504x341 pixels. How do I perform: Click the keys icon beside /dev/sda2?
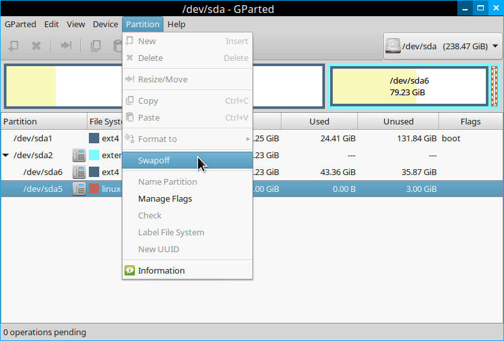(78, 155)
